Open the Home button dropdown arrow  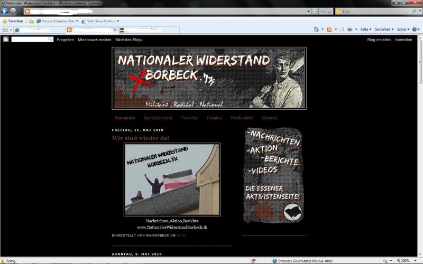pos(323,30)
